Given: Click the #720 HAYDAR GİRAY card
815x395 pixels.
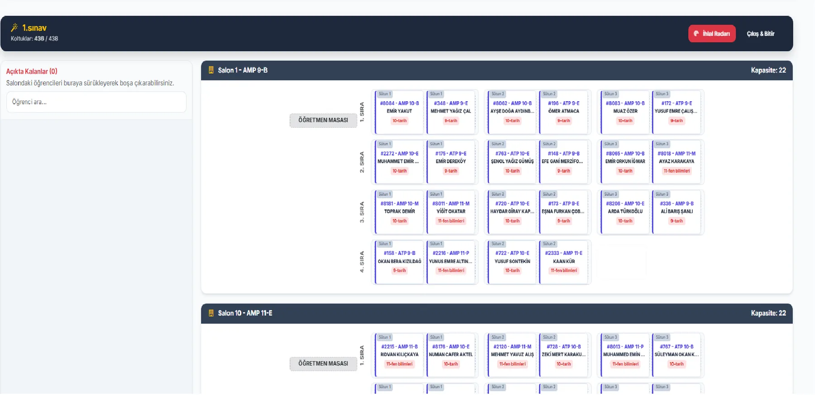Looking at the screenshot, I should tap(513, 212).
